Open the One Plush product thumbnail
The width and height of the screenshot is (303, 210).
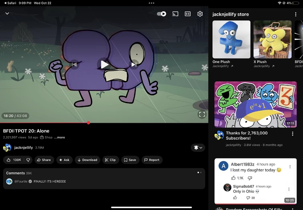tap(231, 39)
